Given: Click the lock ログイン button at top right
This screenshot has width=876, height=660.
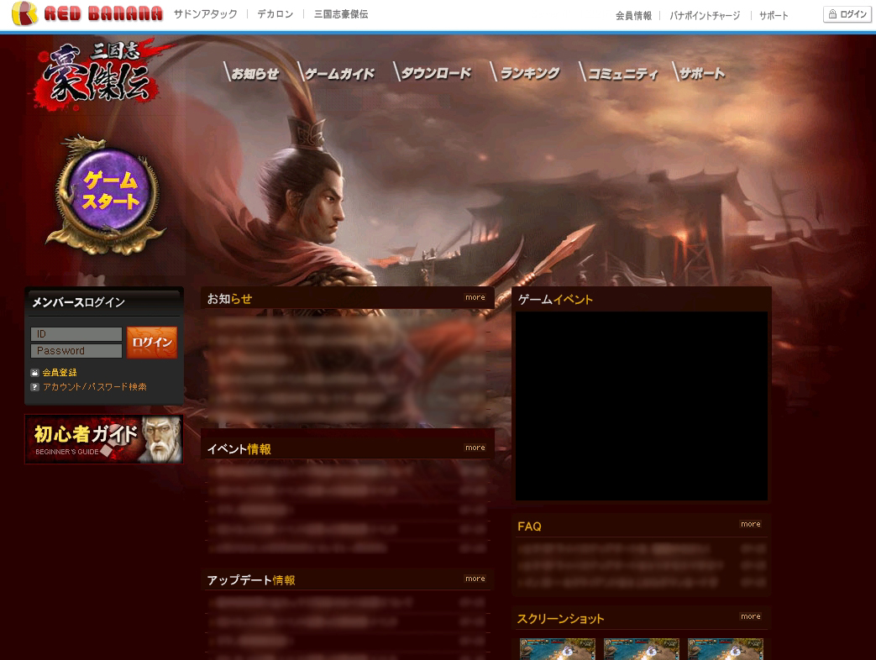Looking at the screenshot, I should [x=847, y=14].
